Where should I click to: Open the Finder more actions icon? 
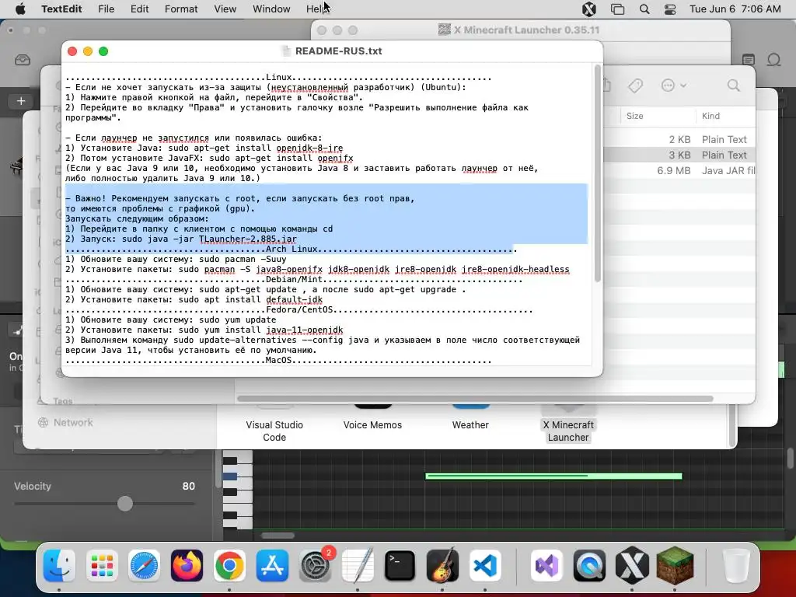coord(668,86)
